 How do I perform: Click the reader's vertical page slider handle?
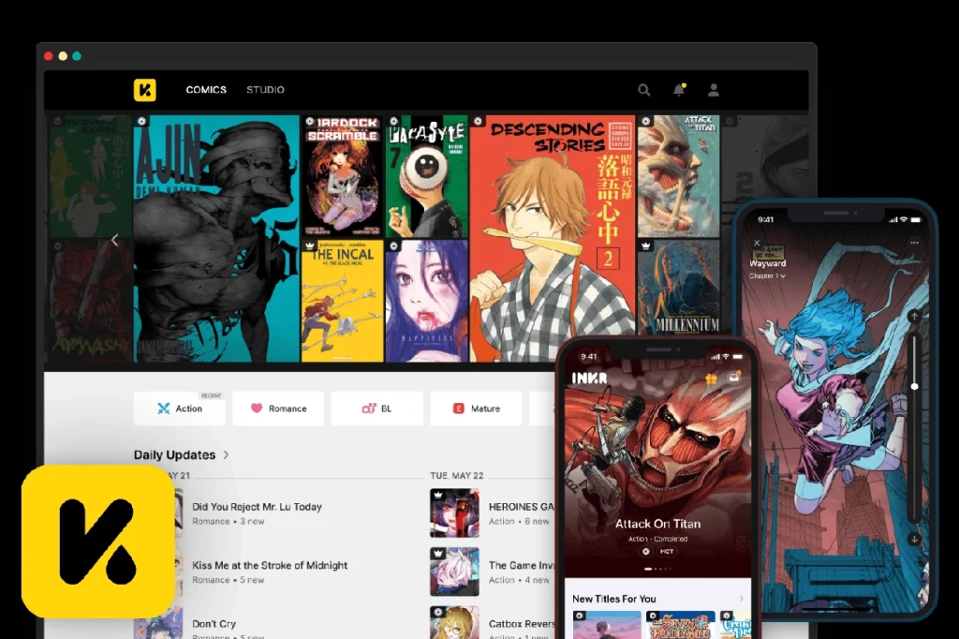(914, 386)
